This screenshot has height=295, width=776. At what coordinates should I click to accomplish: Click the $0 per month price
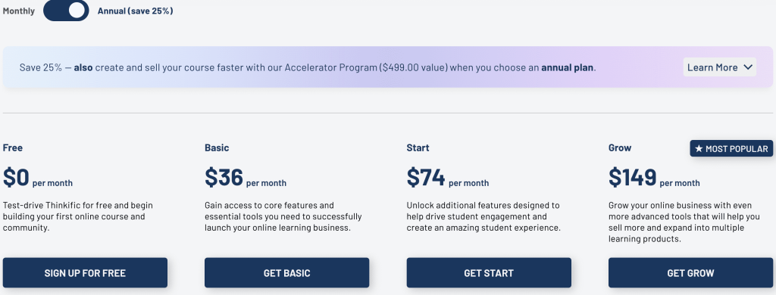38,178
